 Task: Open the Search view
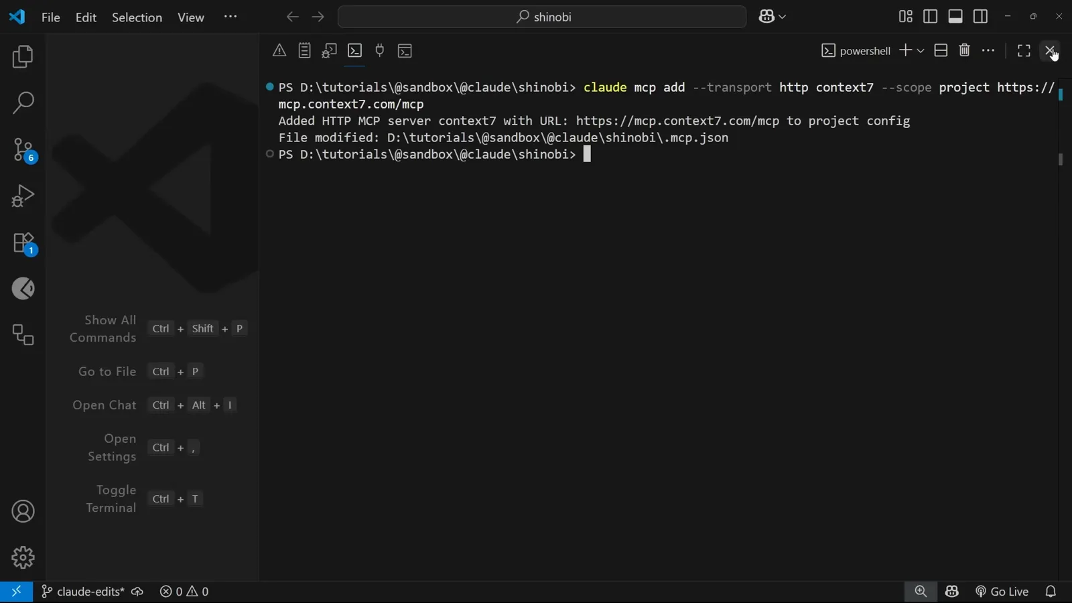23,103
